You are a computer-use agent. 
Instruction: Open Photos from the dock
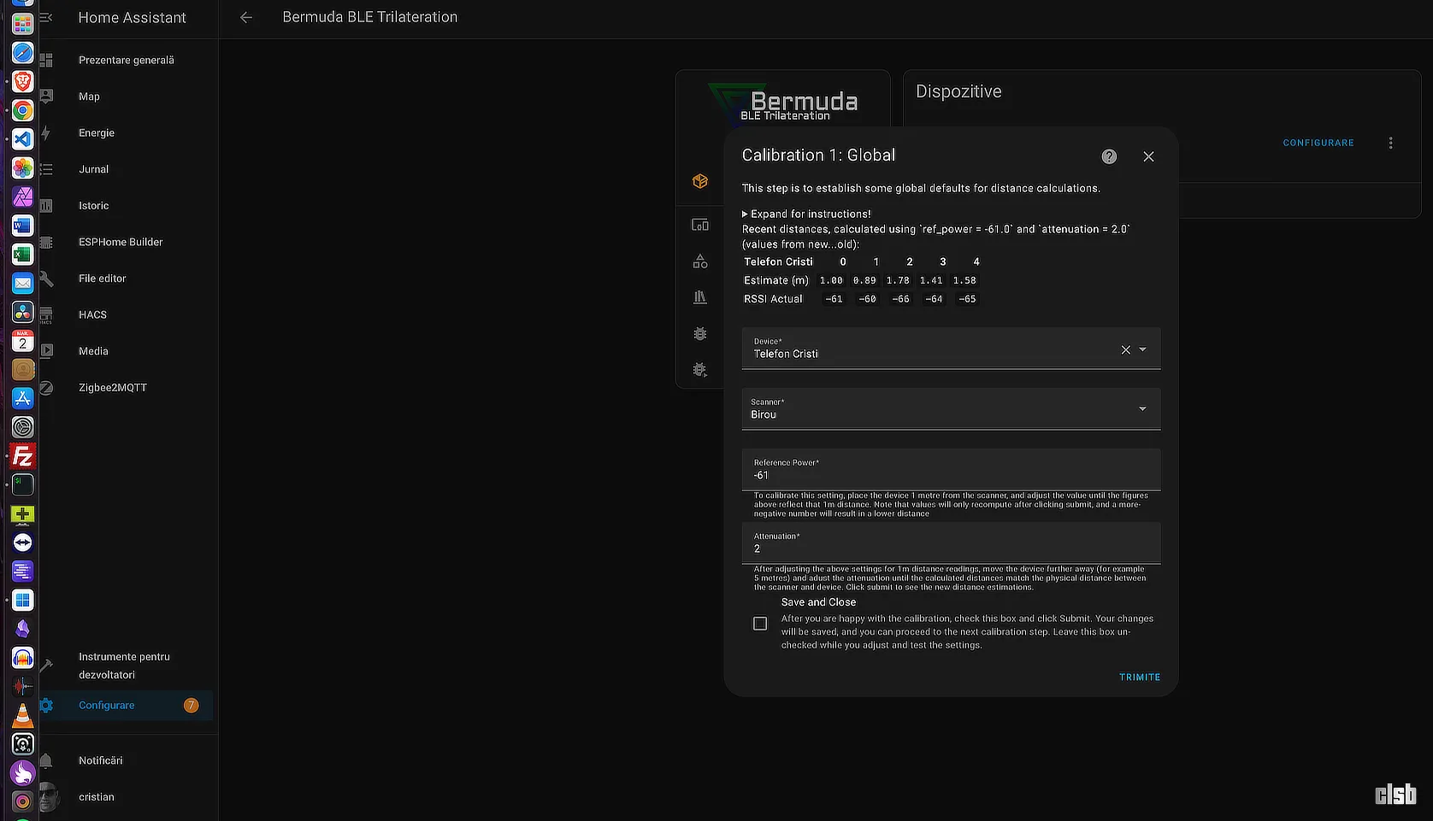click(x=23, y=168)
